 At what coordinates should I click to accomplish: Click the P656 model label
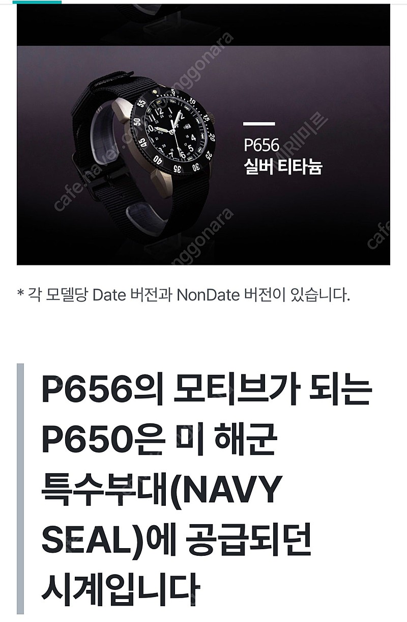click(x=261, y=145)
